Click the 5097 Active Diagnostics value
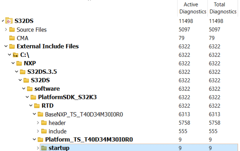Image resolution: width=240 pixels, height=151 pixels. [184, 29]
